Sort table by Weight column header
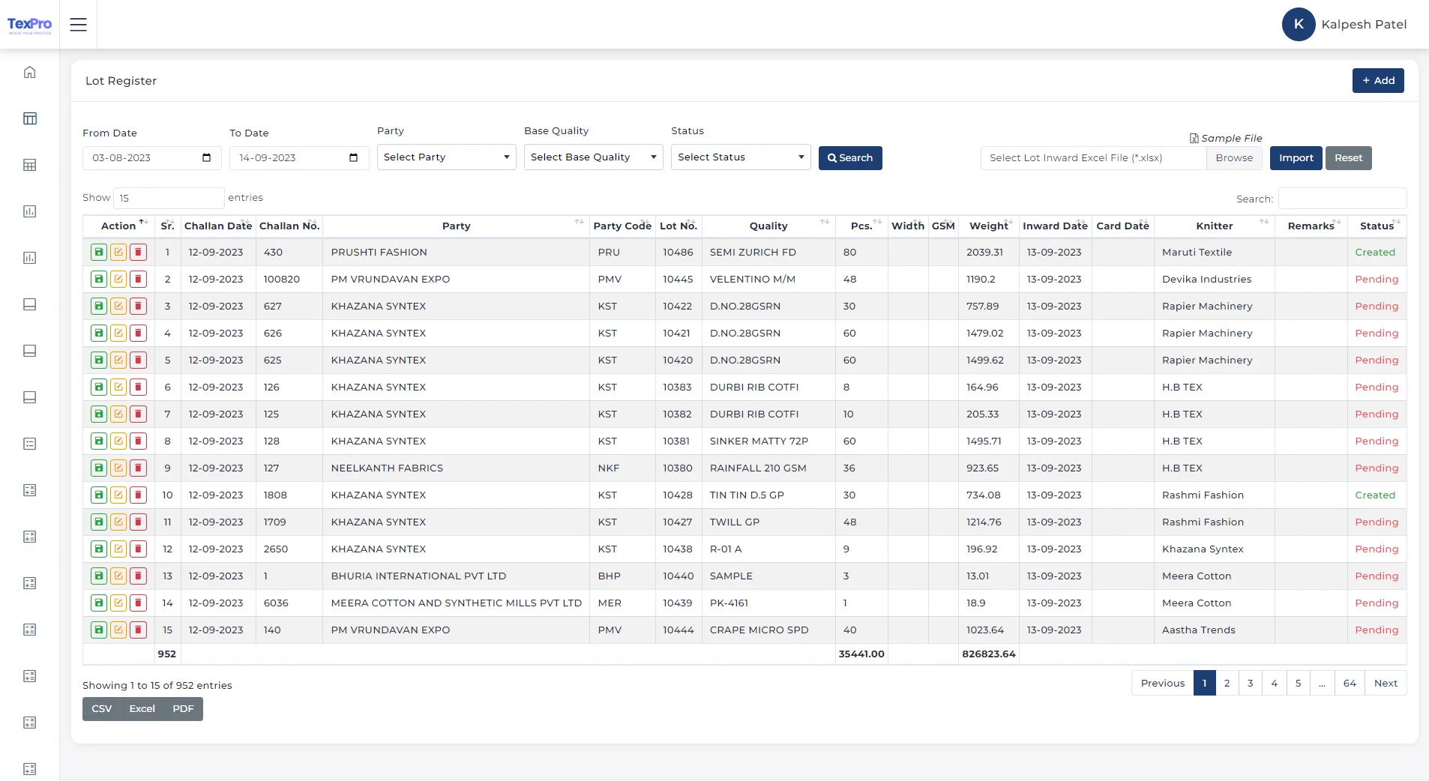The height and width of the screenshot is (781, 1429). point(988,226)
